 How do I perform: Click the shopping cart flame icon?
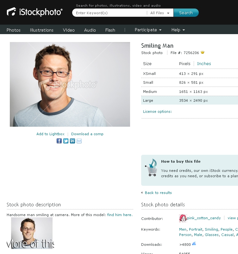click(151, 167)
